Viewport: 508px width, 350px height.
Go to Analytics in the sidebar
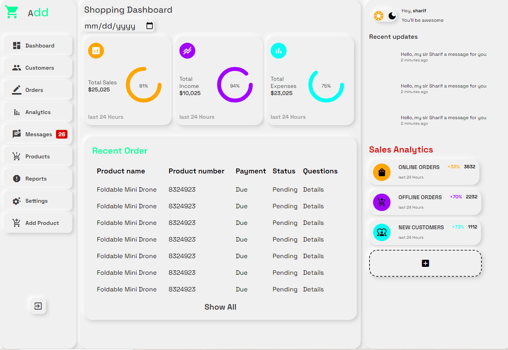(x=38, y=112)
